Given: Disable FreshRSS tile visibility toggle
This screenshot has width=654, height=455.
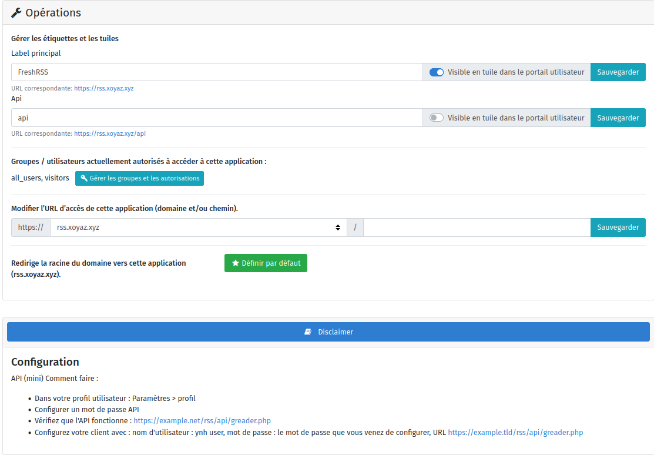Looking at the screenshot, I should [437, 72].
